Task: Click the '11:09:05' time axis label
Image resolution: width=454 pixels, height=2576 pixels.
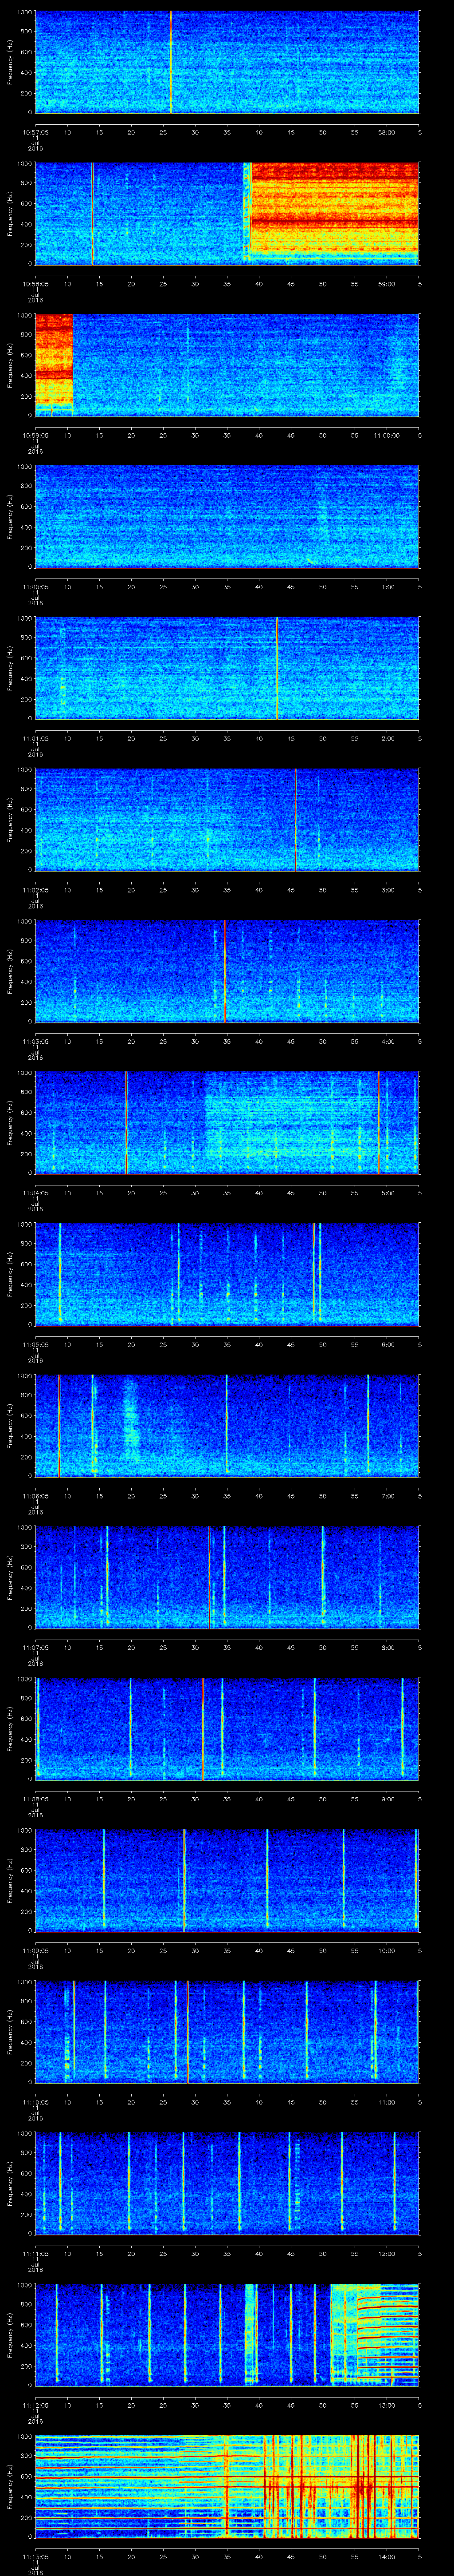Action: point(36,1949)
